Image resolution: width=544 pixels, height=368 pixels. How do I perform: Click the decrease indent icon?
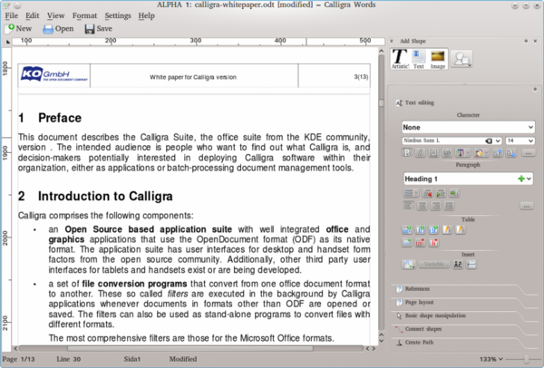point(427,193)
